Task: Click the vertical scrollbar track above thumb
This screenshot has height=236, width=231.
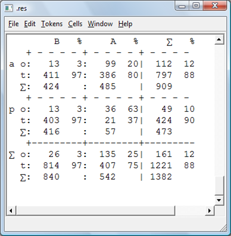Action: 219,110
